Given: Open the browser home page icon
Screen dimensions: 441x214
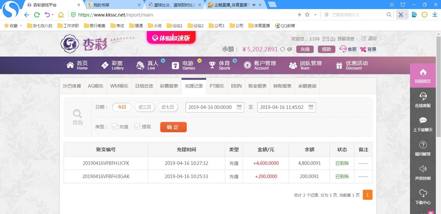Looking at the screenshot, I should click(x=61, y=15).
